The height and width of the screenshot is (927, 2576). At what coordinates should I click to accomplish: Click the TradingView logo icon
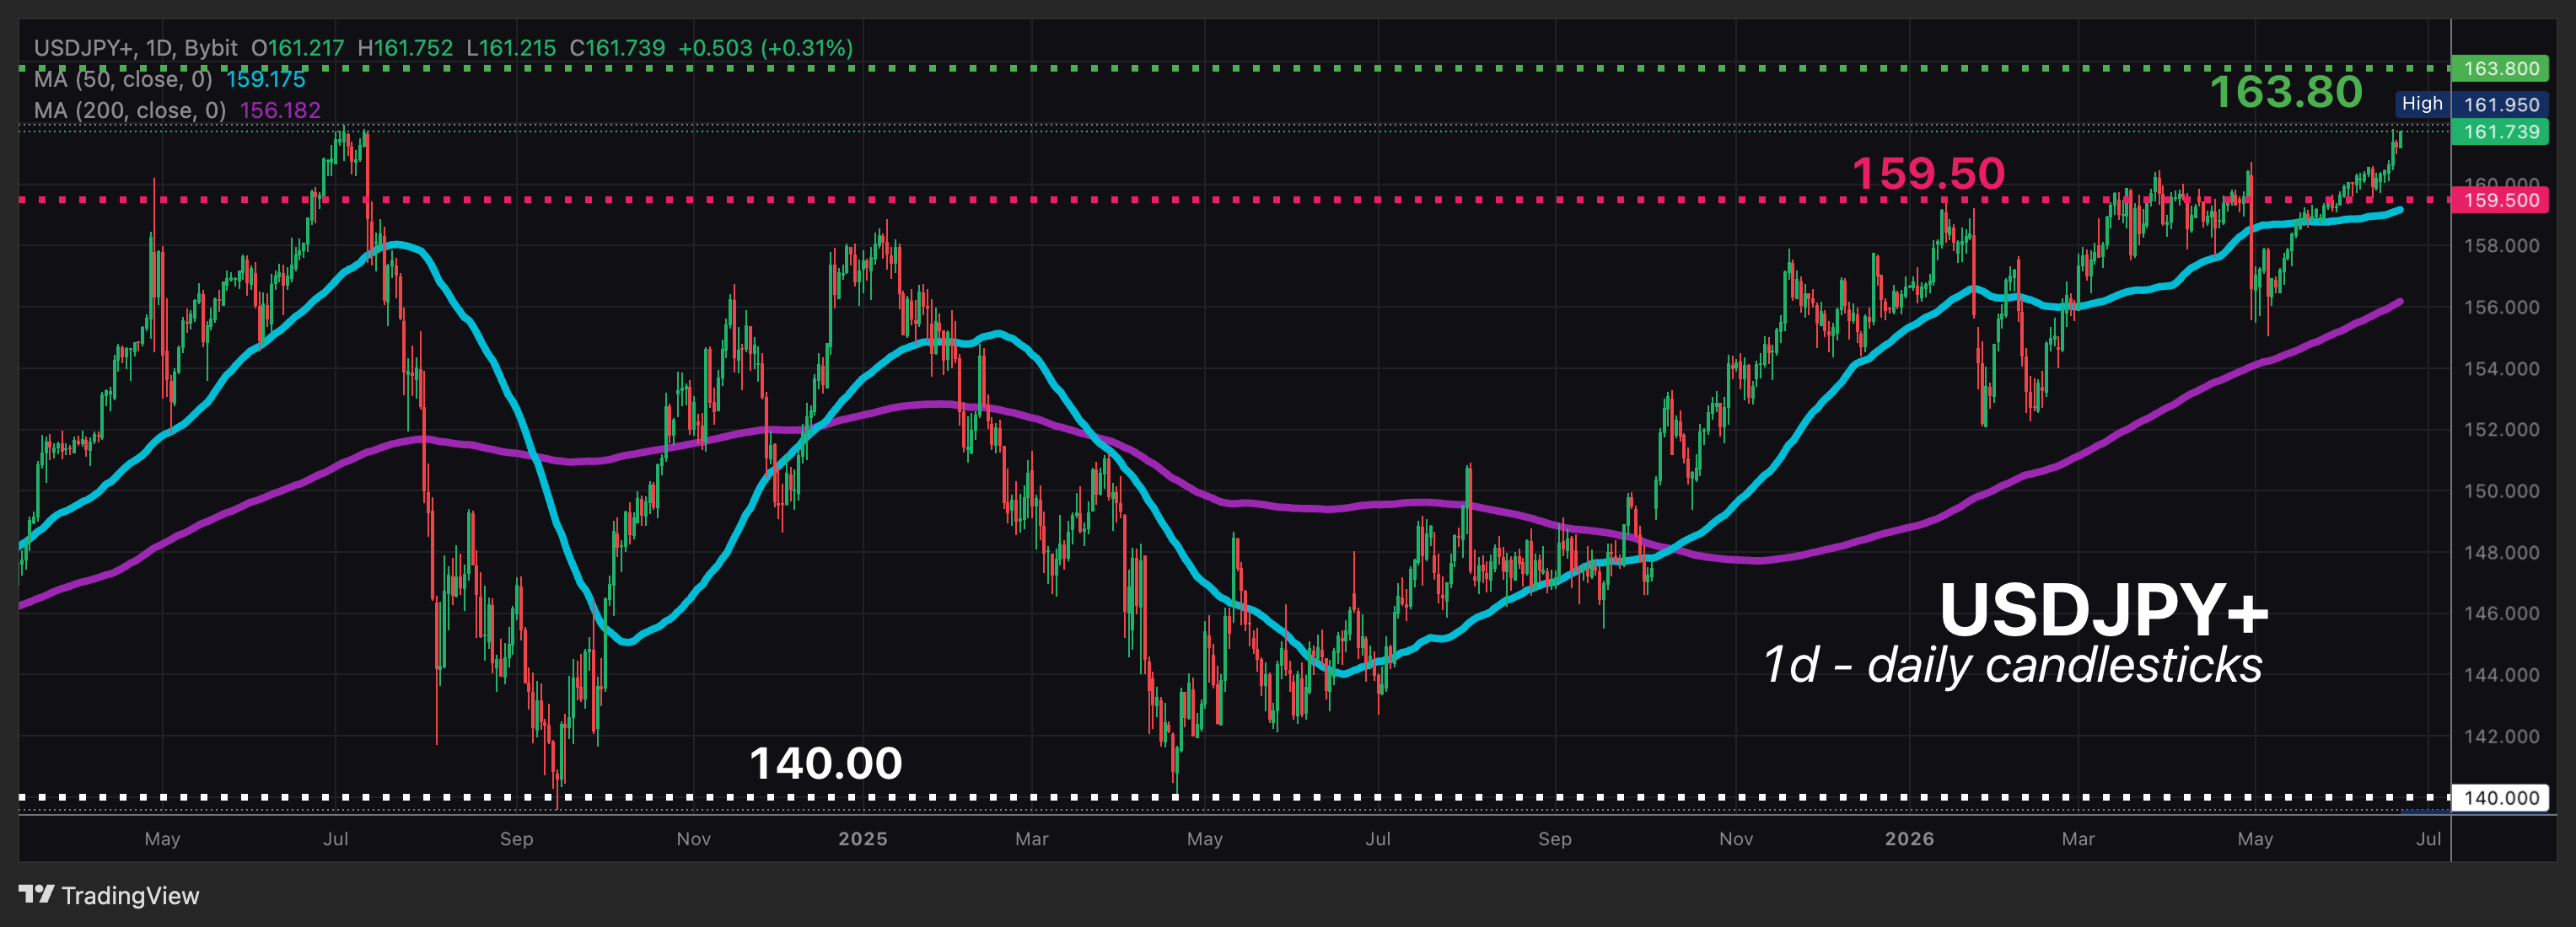(36, 894)
